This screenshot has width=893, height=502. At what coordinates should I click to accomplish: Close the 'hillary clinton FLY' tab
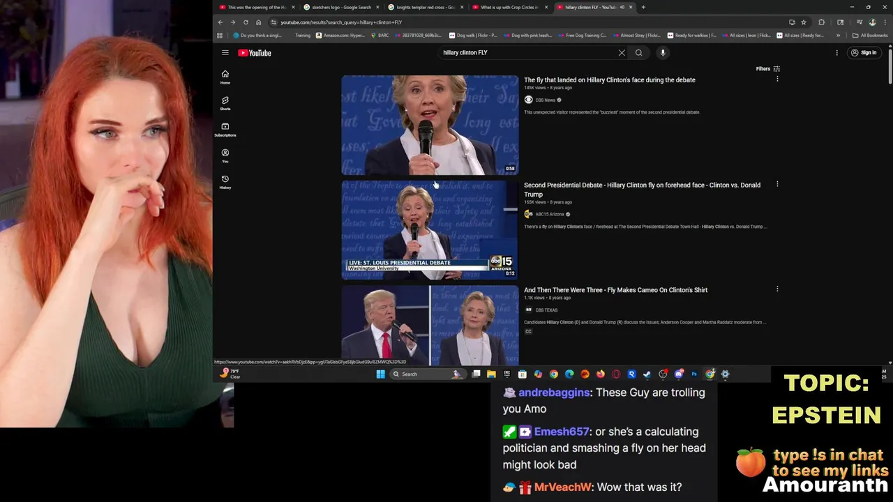tap(631, 7)
